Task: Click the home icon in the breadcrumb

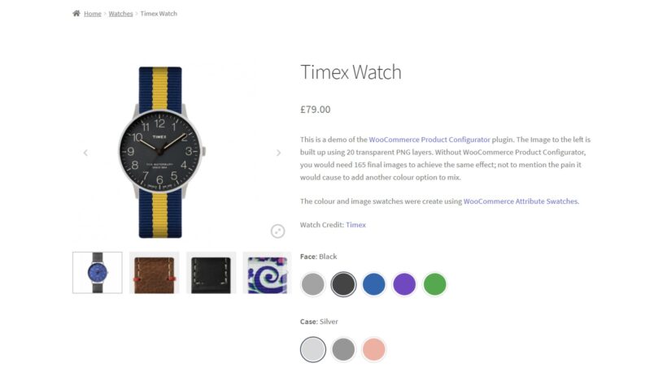Action: coord(76,13)
